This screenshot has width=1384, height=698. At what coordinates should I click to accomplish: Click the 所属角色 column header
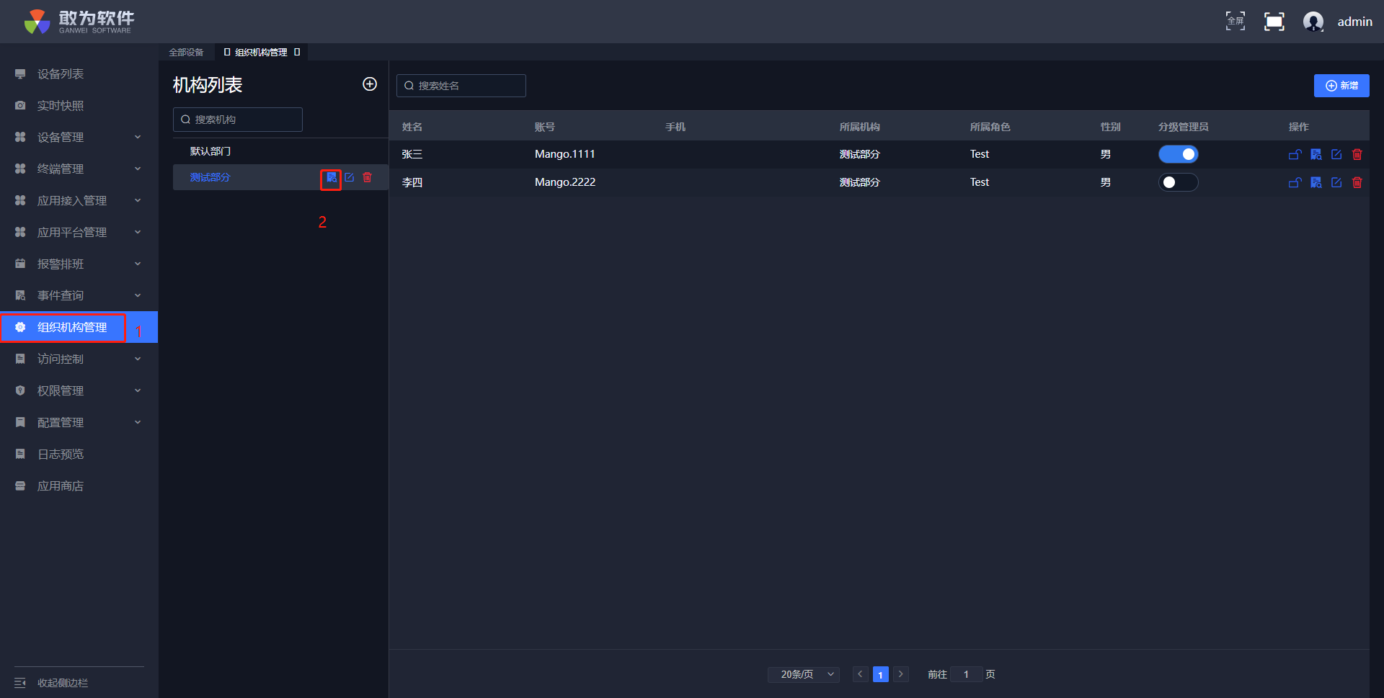990,127
